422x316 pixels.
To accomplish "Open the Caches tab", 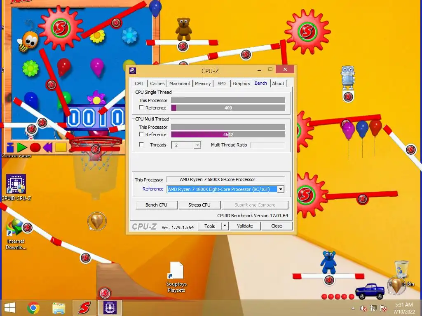I will [x=157, y=84].
